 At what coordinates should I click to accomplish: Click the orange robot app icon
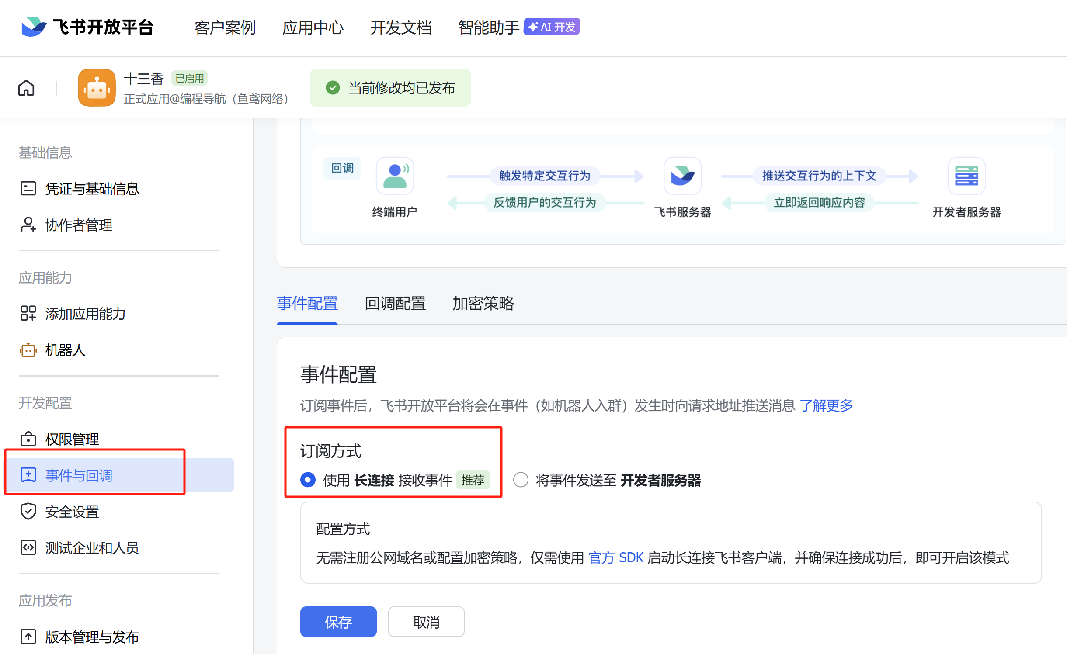[x=97, y=88]
